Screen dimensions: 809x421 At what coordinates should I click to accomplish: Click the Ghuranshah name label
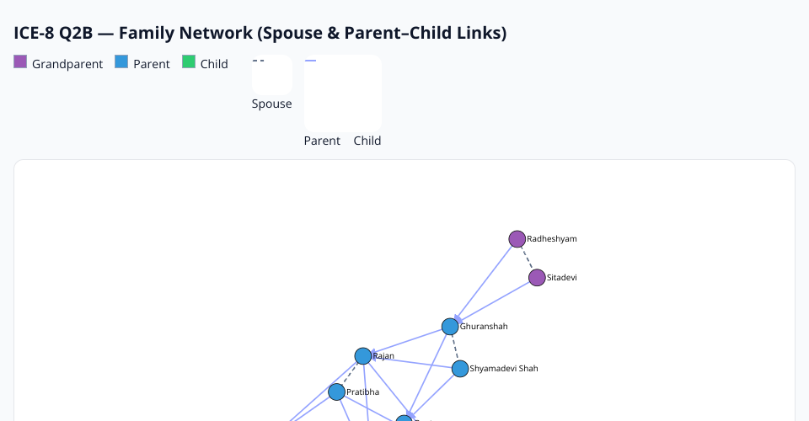tap(484, 327)
